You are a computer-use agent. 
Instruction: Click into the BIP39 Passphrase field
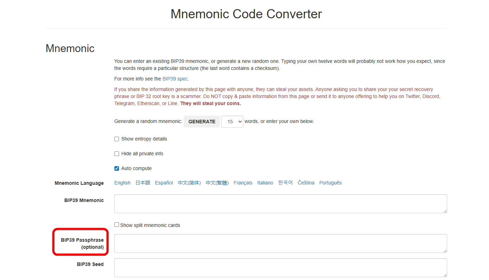coord(281,243)
